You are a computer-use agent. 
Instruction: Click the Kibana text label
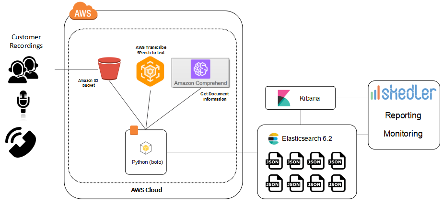[310, 99]
